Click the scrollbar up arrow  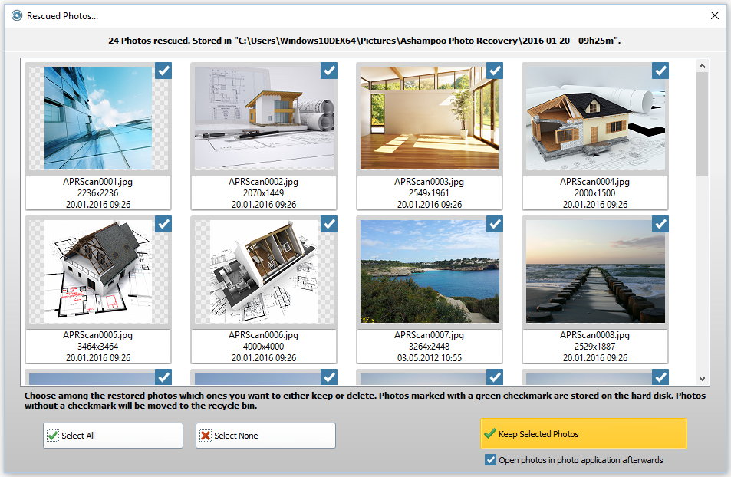point(702,67)
